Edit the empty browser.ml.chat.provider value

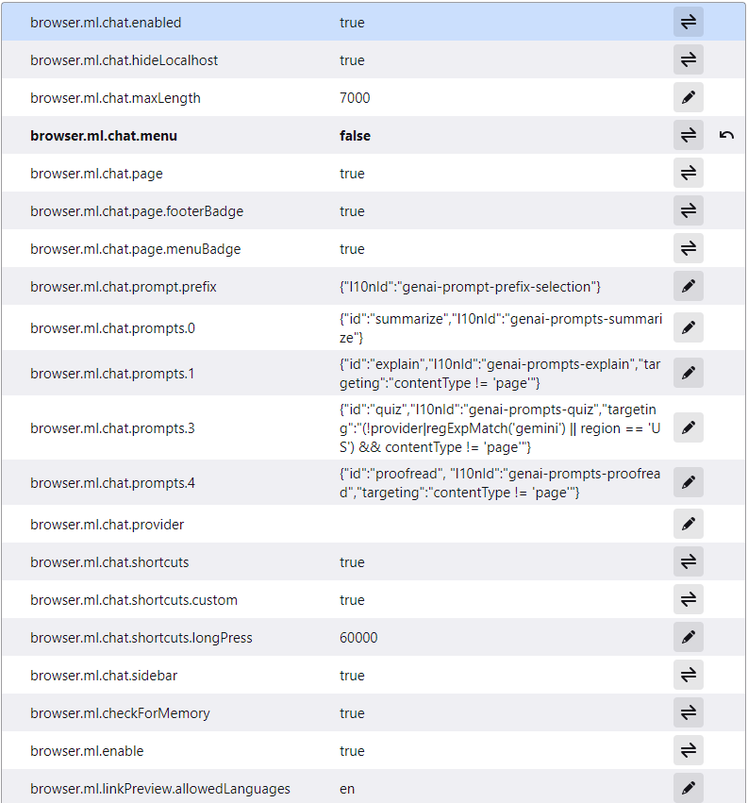[x=689, y=525]
